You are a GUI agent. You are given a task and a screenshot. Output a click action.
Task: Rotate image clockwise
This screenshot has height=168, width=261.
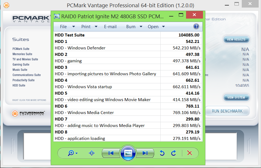(174, 153)
